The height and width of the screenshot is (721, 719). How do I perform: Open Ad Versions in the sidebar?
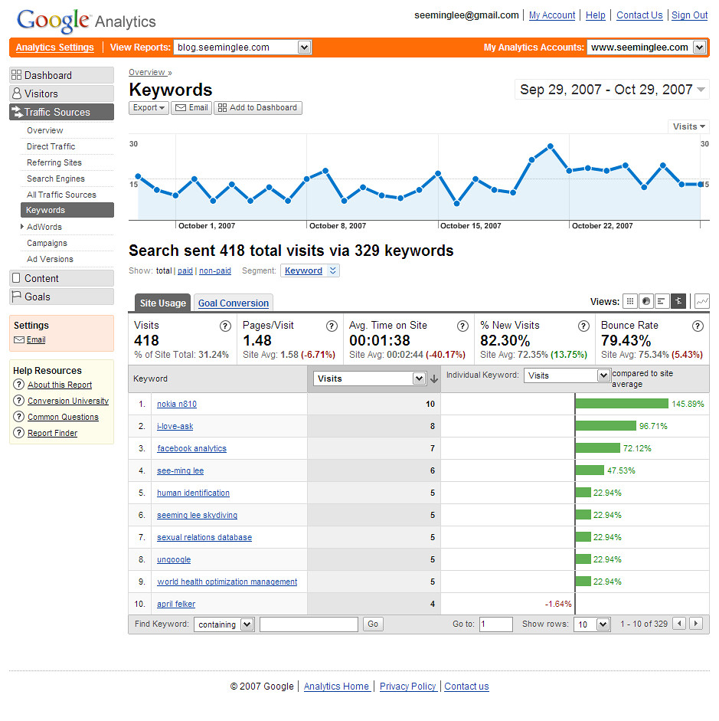pos(50,259)
